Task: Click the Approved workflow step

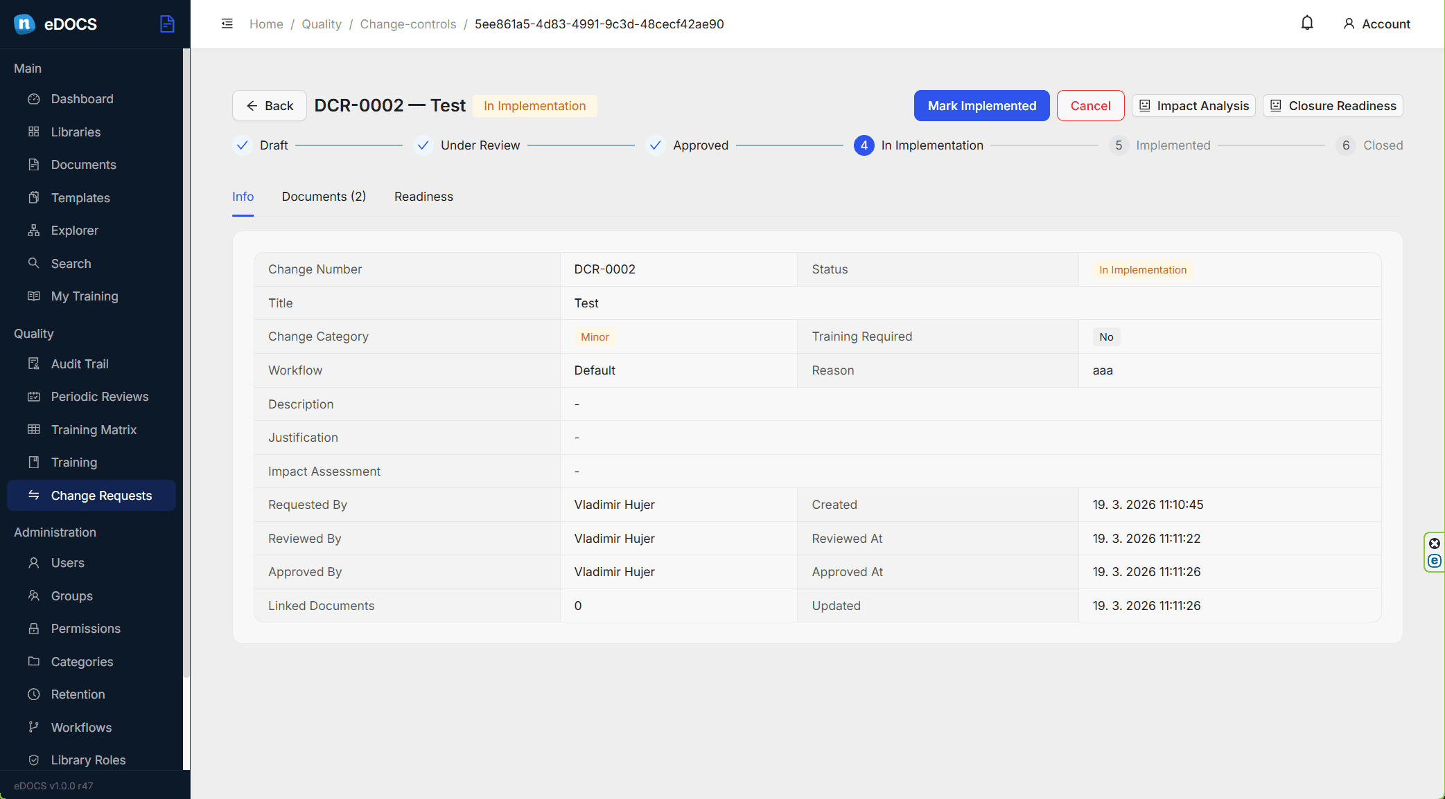Action: (x=687, y=145)
